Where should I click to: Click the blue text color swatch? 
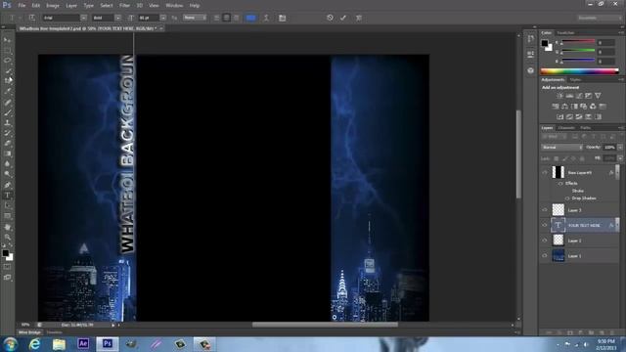250,18
